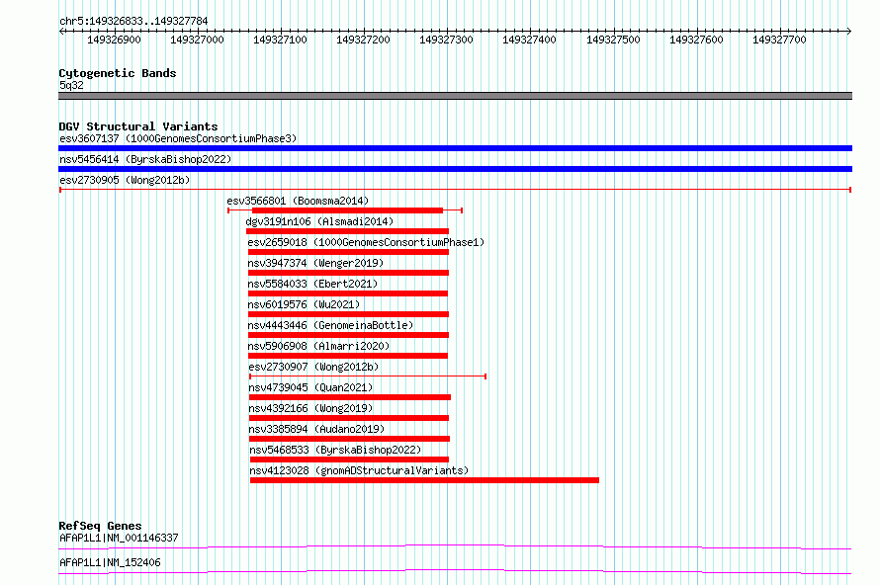Open variant label nsv5456414 (ByrskaBishop2022)
Image resolution: width=880 pixels, height=585 pixels.
point(145,159)
